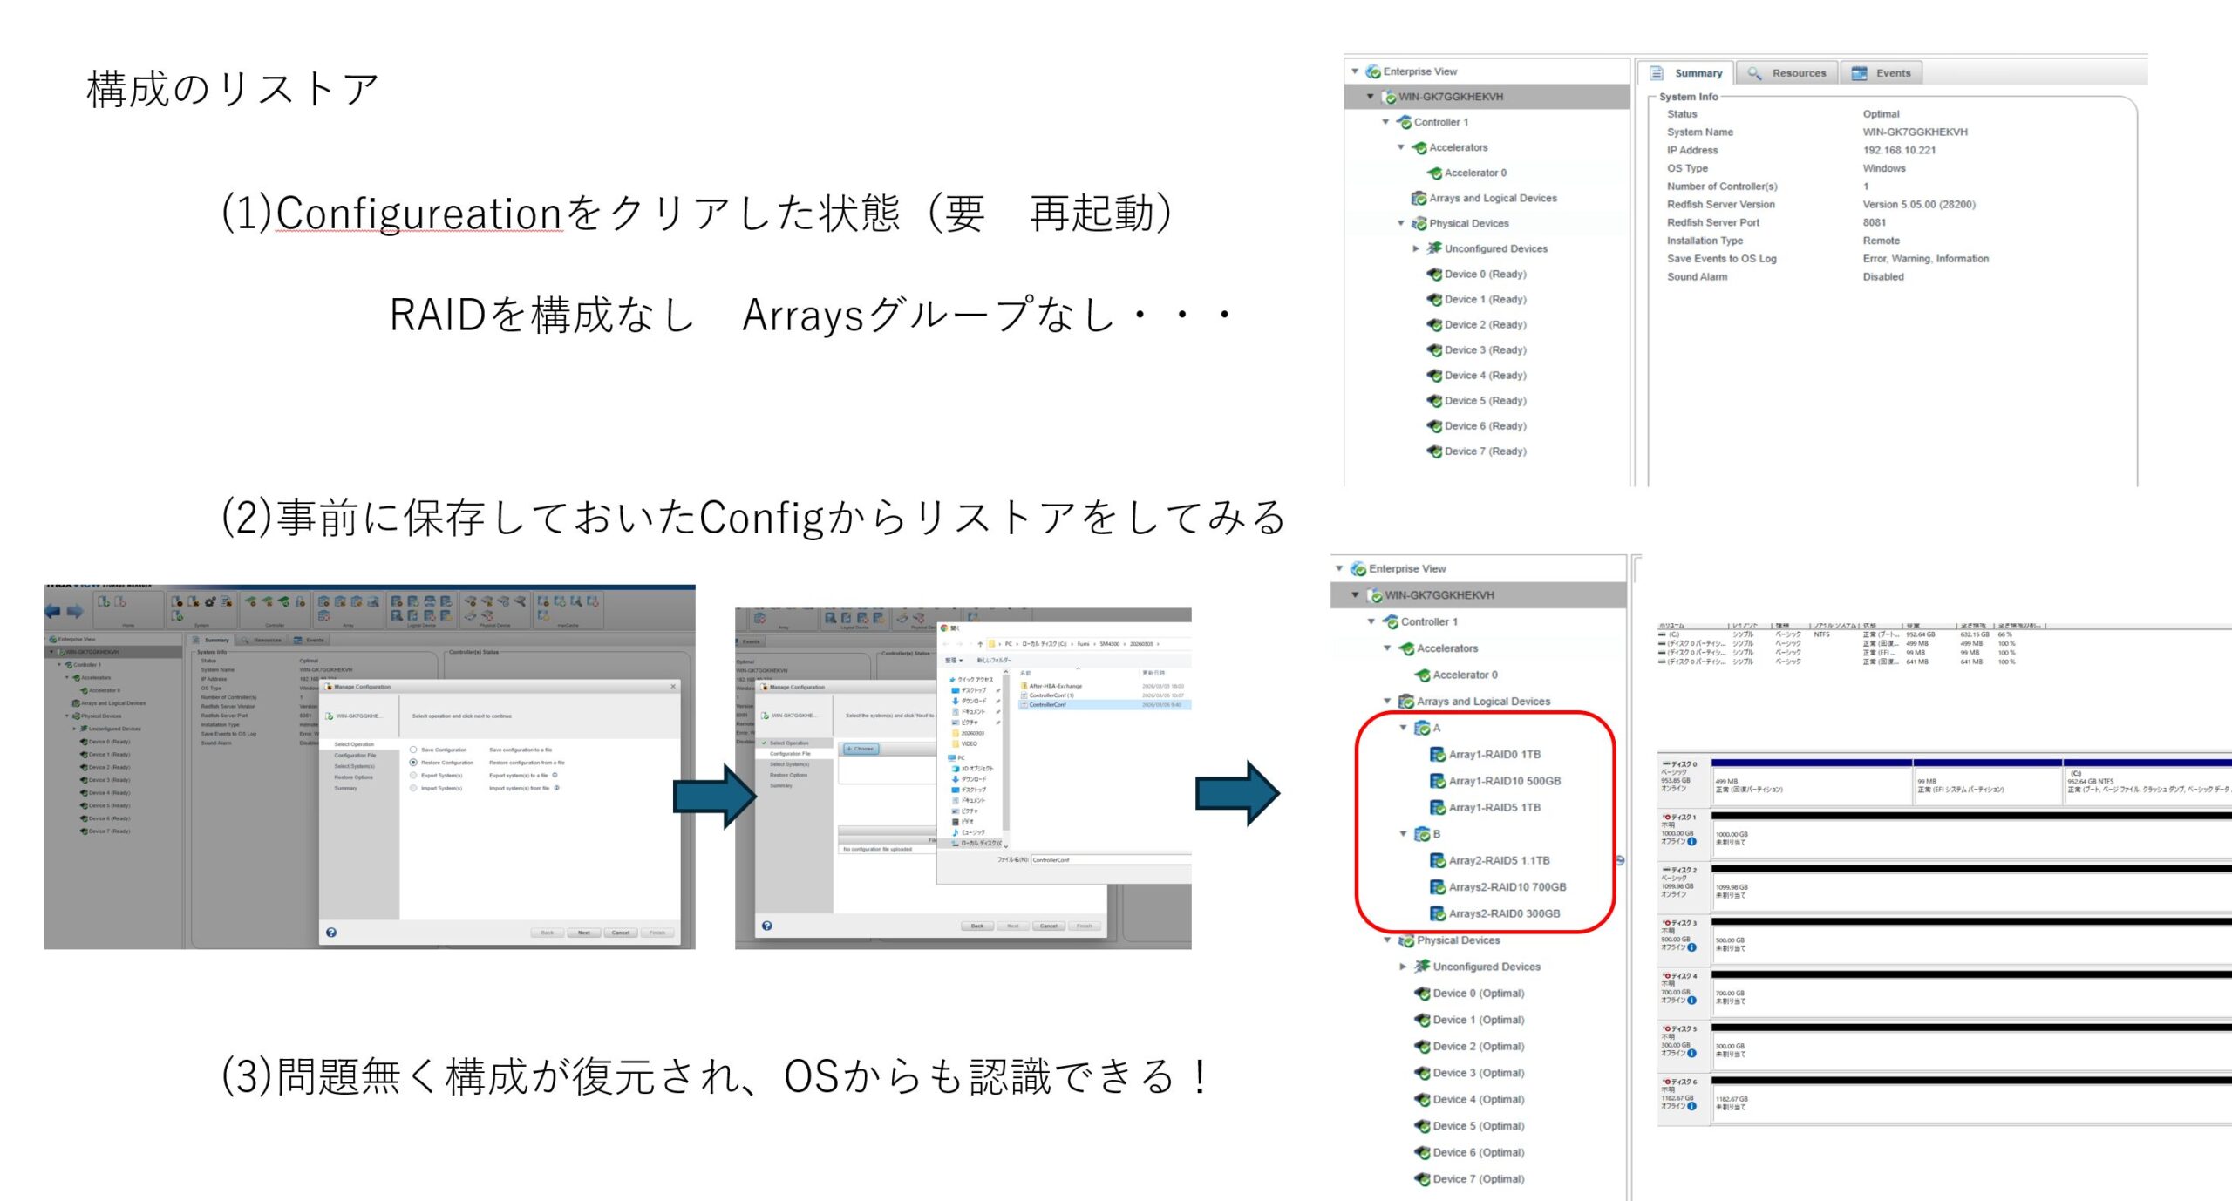
Task: Collapse array group B in the tree
Action: 1403,834
